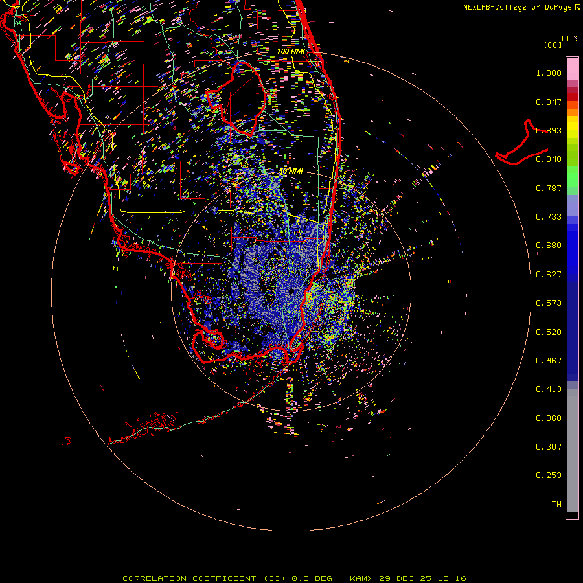
Task: Pick the red band of the color bar
Action: coord(572,97)
